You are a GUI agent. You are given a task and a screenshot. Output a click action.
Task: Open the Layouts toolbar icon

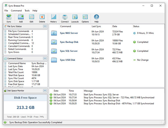(x=75, y=17)
